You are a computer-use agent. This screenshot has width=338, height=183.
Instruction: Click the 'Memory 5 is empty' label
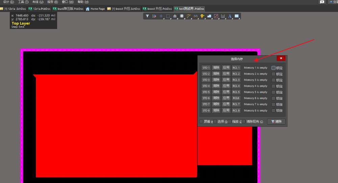[256, 92]
